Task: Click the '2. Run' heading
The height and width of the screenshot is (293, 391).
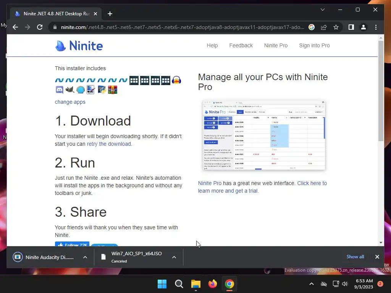Action: [x=75, y=163]
